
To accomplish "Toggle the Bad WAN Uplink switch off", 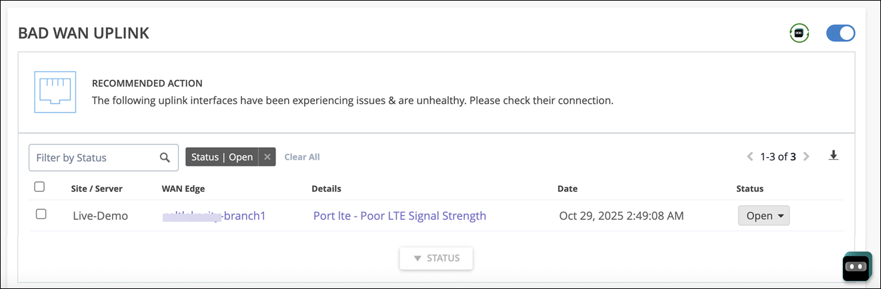I will [x=840, y=33].
